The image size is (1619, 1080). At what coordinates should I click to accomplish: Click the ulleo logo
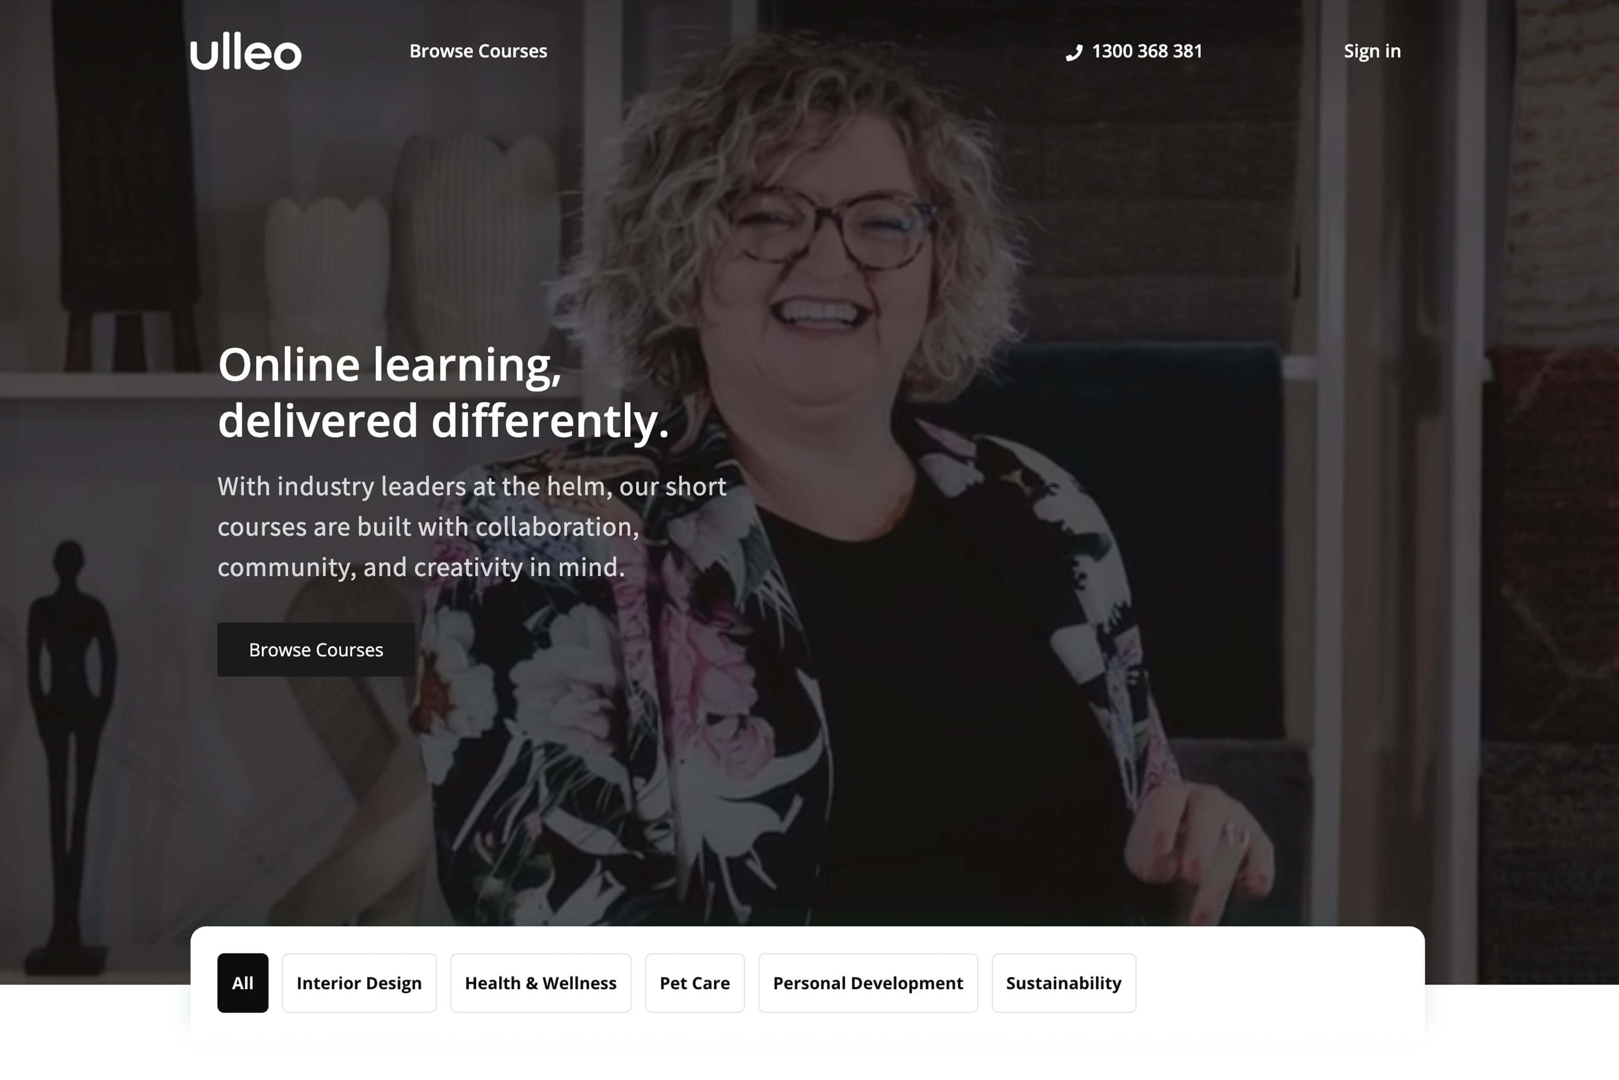click(x=246, y=52)
